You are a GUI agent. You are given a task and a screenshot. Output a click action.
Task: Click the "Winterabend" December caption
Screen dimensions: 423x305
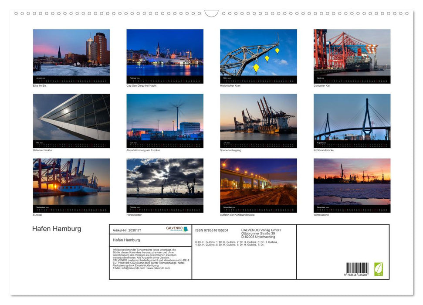tap(321, 215)
